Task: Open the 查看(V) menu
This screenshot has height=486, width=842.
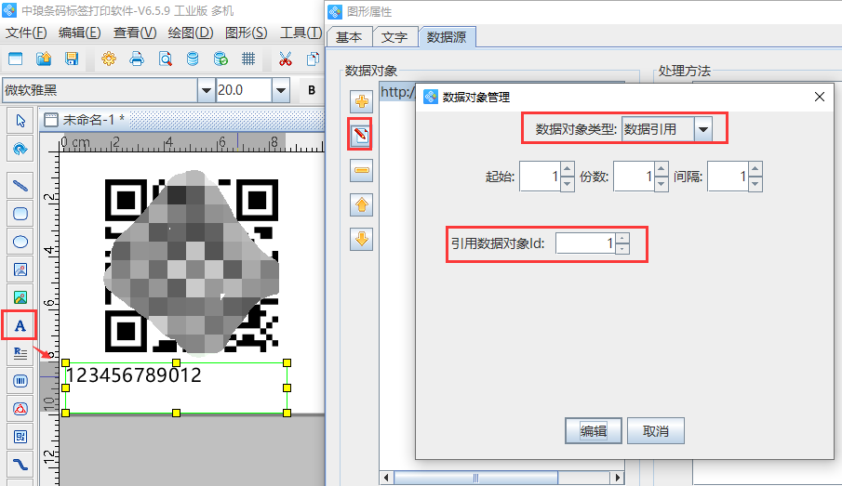Action: pyautogui.click(x=135, y=33)
